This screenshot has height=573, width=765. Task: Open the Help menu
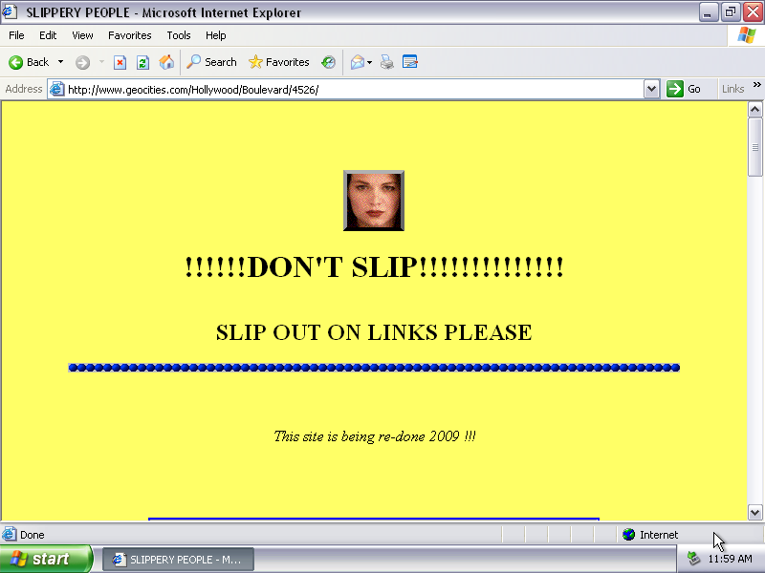(216, 35)
